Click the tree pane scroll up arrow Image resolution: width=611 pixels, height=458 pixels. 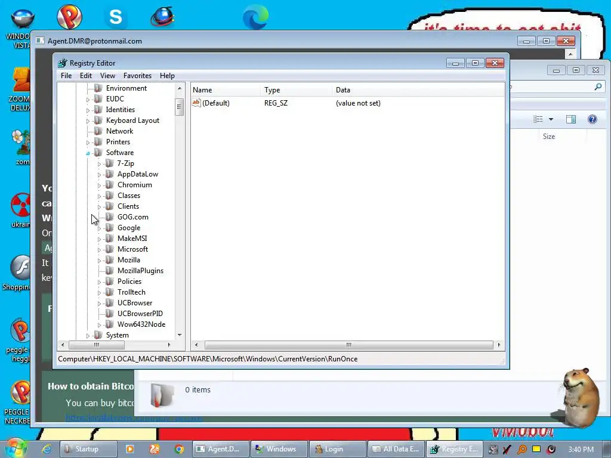click(179, 88)
